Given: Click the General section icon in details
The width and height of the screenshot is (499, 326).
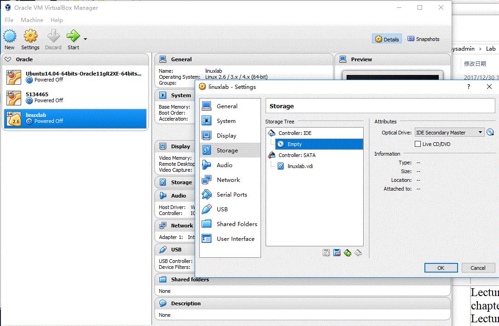Looking at the screenshot, I should pyautogui.click(x=163, y=59).
